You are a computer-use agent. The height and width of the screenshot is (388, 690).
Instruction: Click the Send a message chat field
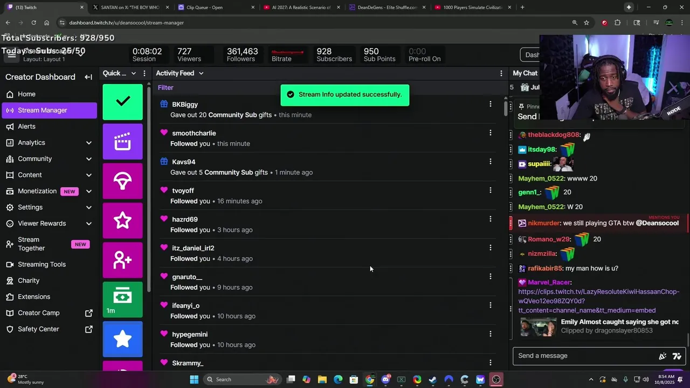point(585,356)
